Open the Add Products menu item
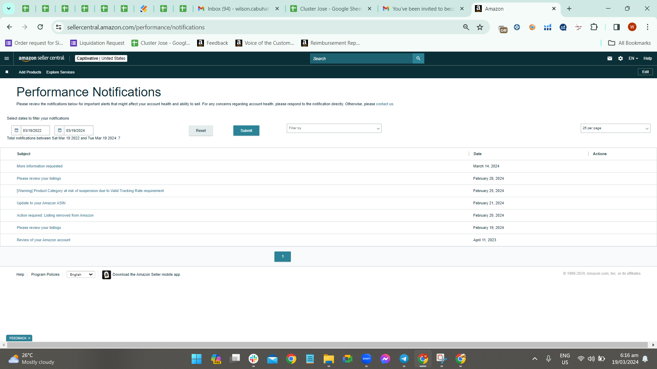The width and height of the screenshot is (657, 369). [x=30, y=72]
